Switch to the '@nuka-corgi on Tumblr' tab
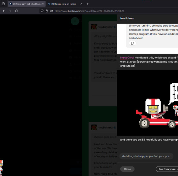Viewport: 178px width, 176px height. pos(64,4)
